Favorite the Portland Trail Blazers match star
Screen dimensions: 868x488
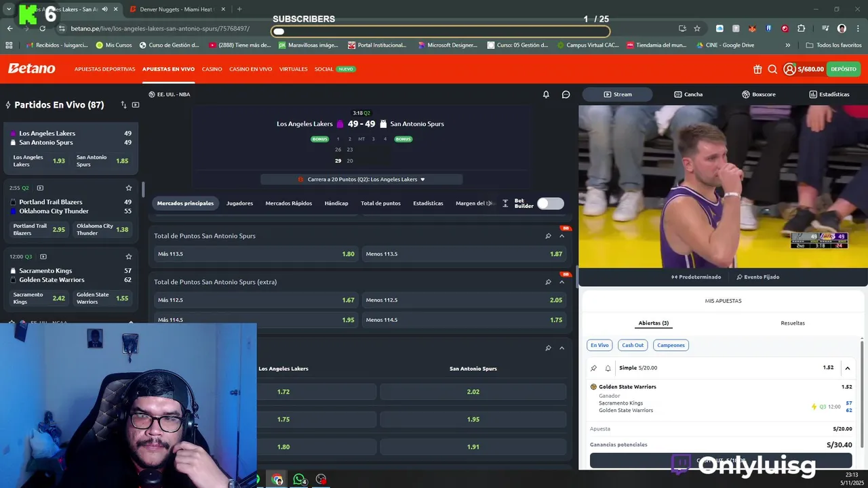128,188
